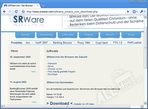Click the vertical scrollbar down arrow
The height and width of the screenshot is (109, 148).
pyautogui.click(x=145, y=103)
